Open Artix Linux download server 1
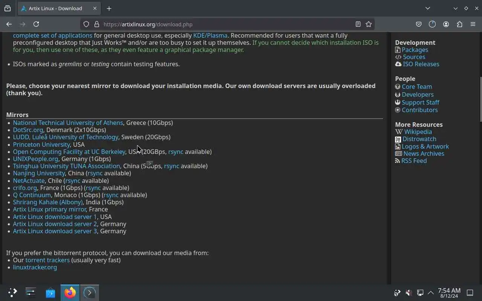The height and width of the screenshot is (301, 482). pos(55,217)
